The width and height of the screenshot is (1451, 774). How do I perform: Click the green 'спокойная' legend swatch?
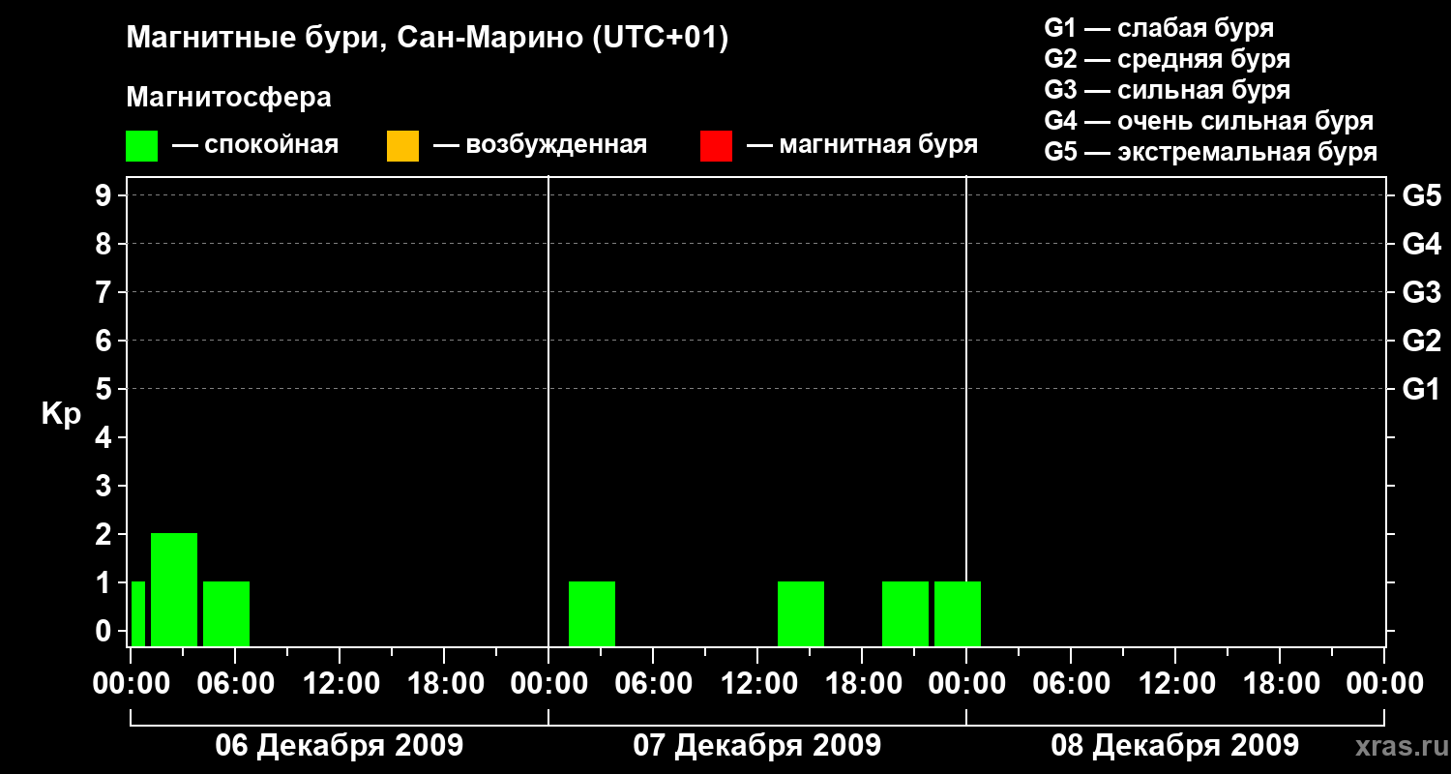pos(142,146)
